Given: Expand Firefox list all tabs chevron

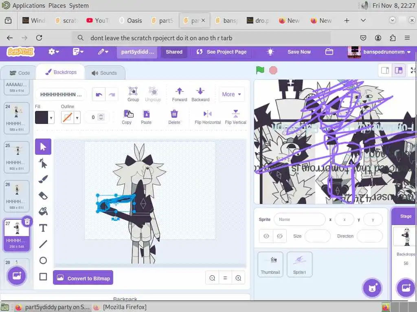Looking at the screenshot, I should coord(363,20).
